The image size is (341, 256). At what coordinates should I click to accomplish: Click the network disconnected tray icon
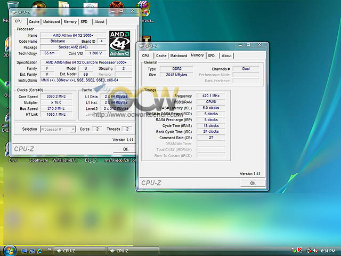[309, 251]
